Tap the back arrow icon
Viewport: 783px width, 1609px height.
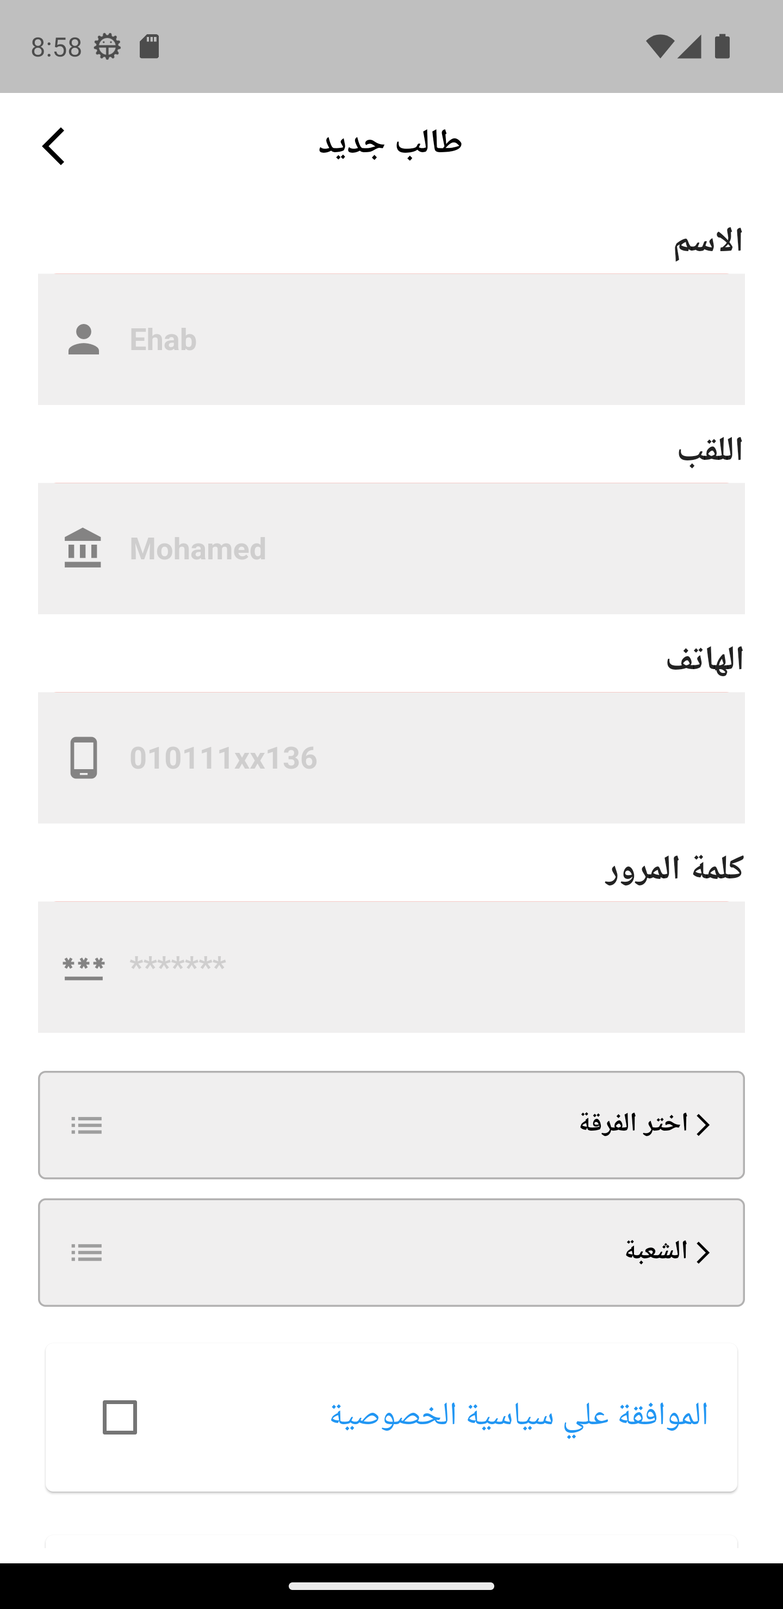(54, 146)
